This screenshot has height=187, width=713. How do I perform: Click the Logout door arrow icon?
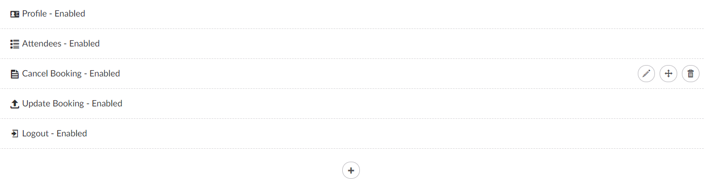[x=15, y=134]
